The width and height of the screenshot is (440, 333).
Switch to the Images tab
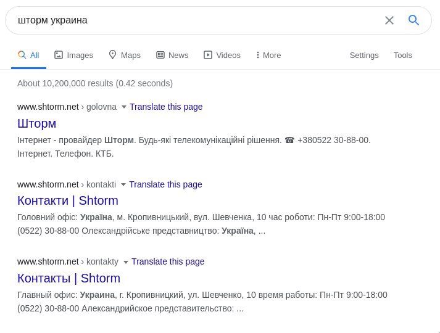[x=73, y=55]
